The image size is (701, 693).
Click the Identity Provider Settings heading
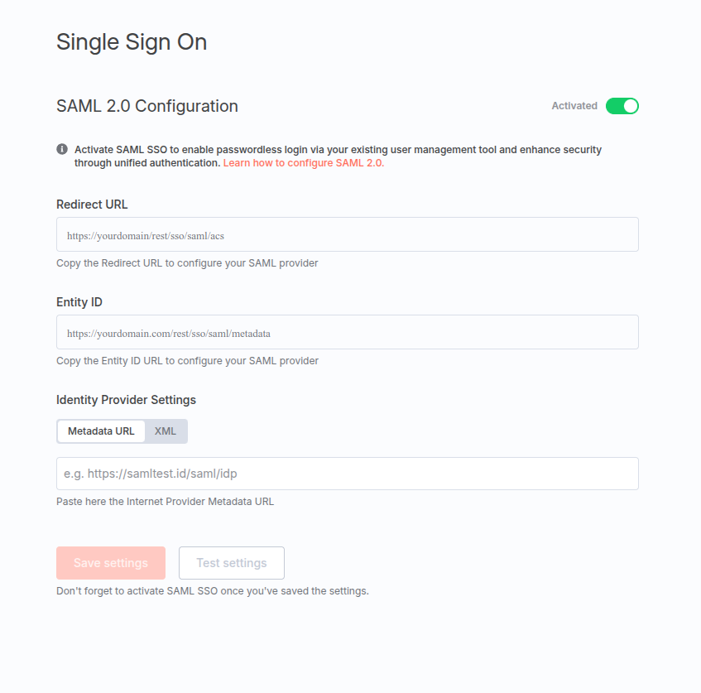(126, 400)
